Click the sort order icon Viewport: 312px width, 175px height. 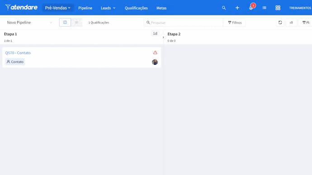(291, 23)
